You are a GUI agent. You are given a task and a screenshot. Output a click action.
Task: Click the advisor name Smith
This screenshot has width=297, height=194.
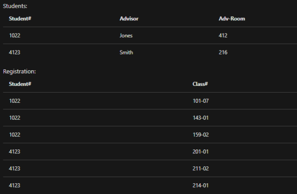pyautogui.click(x=126, y=52)
